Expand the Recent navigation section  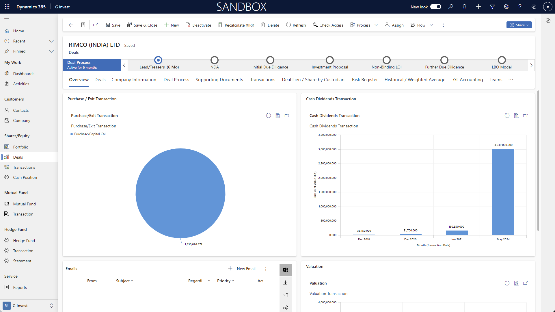click(51, 41)
